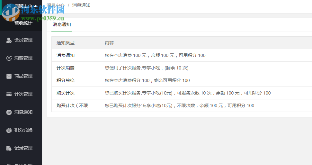Click the 计次管理 card icon
This screenshot has height=165, width=312.
(9, 94)
